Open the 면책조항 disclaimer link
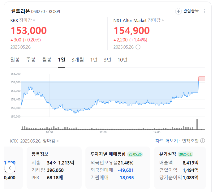 click(x=190, y=141)
